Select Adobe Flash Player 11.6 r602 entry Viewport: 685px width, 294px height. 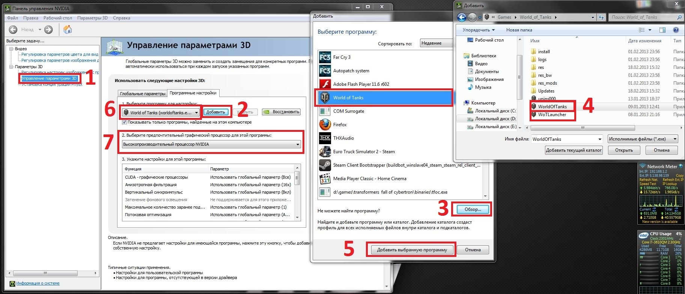point(400,84)
